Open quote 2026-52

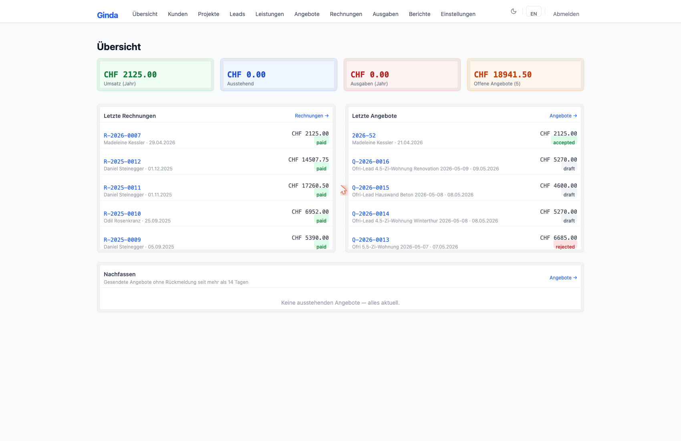click(364, 136)
